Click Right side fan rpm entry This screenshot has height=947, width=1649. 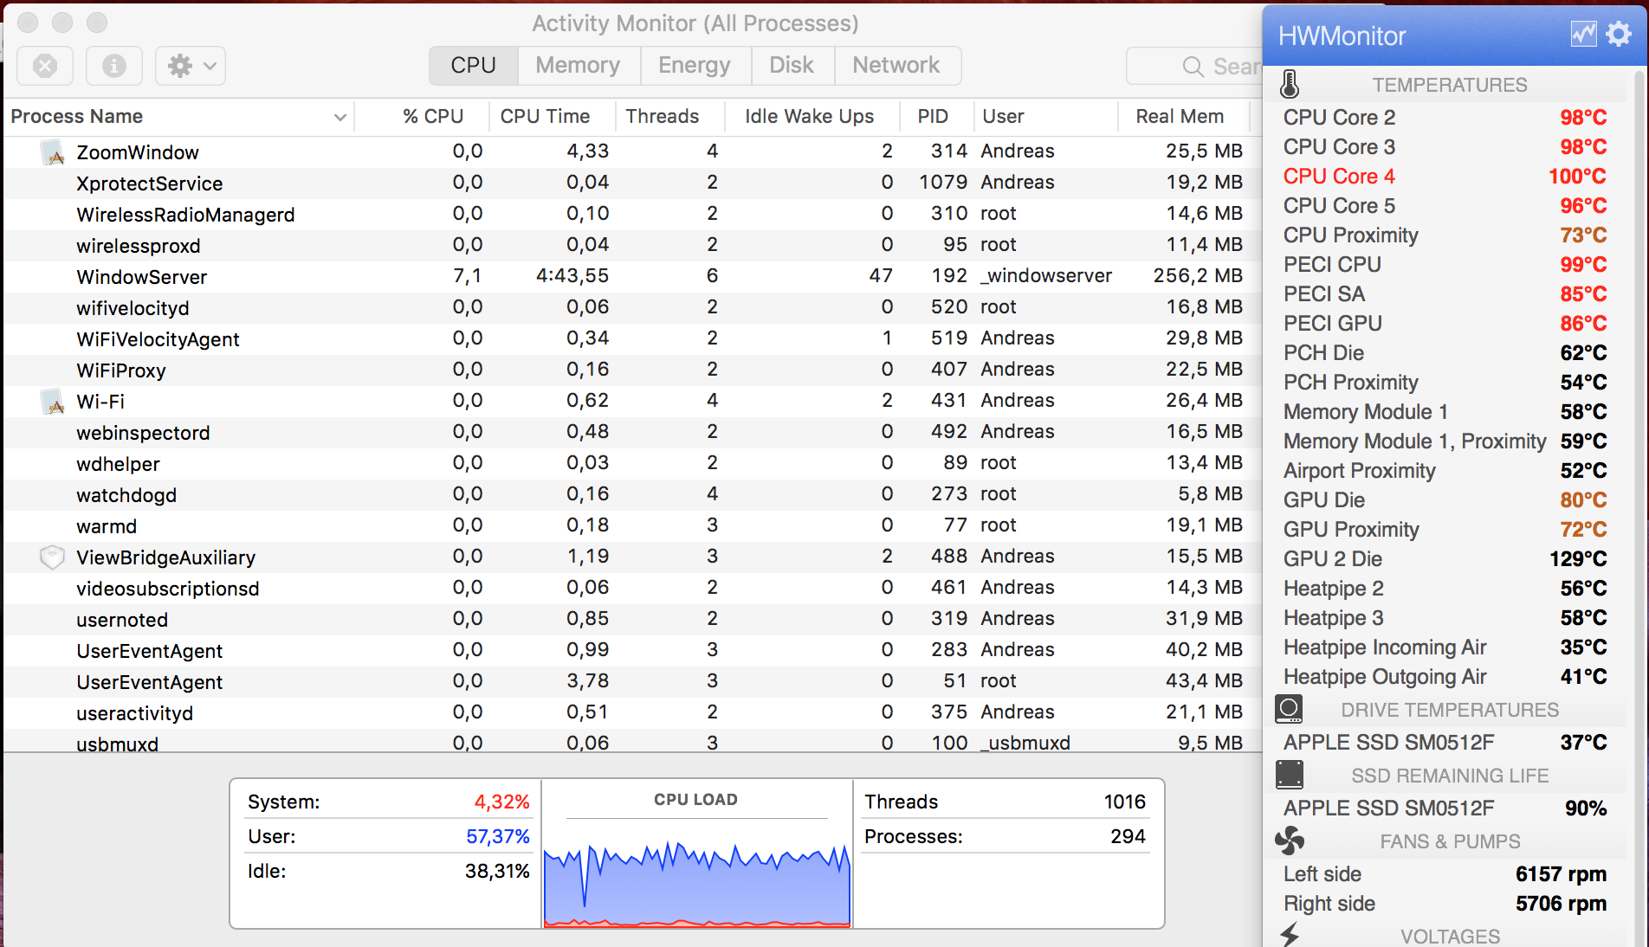click(1445, 904)
